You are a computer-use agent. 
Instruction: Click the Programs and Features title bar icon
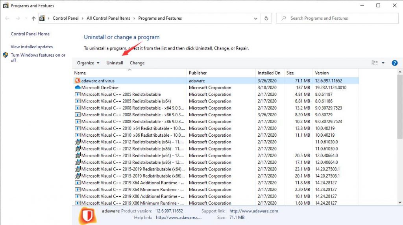(6, 5)
